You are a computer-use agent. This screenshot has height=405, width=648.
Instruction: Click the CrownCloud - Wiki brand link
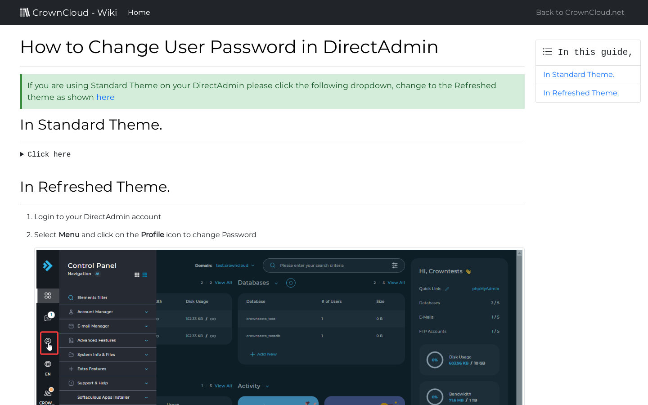tap(68, 13)
